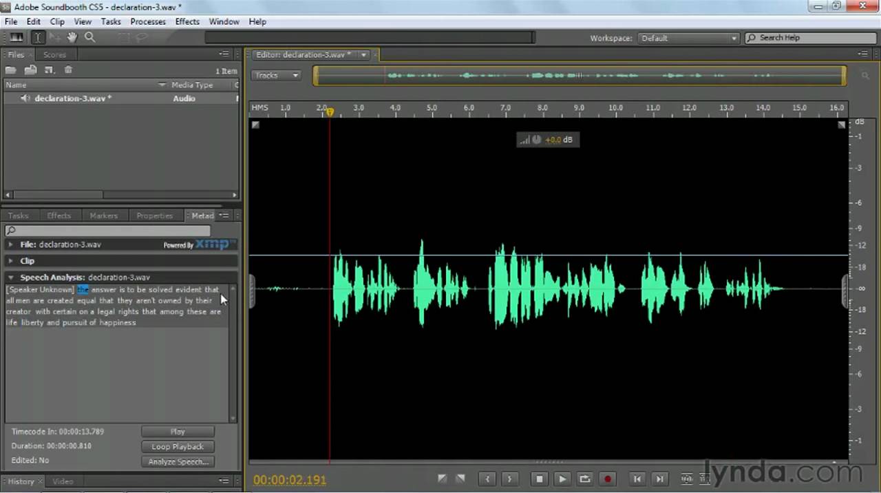Viewport: 881px width, 493px height.
Task: Click the zoom magnifier at navigator right
Action: tap(865, 76)
